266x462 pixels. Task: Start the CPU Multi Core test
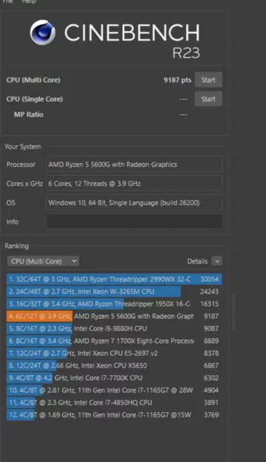(208, 80)
